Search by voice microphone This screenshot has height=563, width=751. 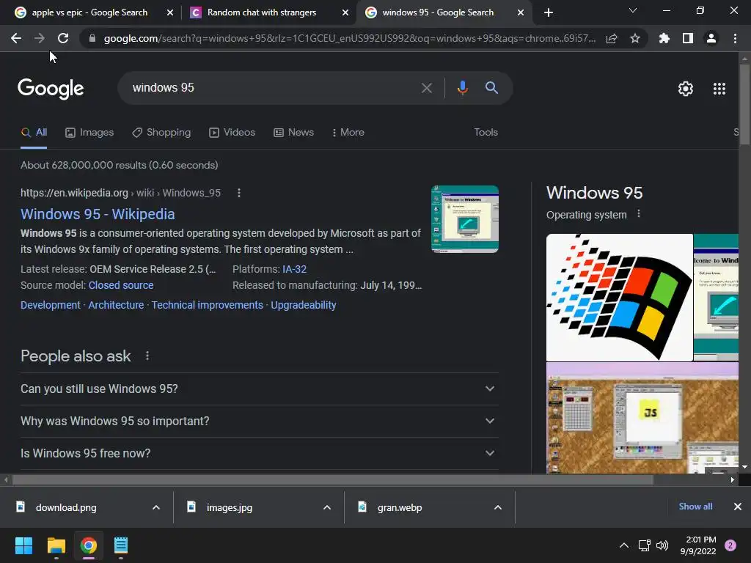coord(462,88)
